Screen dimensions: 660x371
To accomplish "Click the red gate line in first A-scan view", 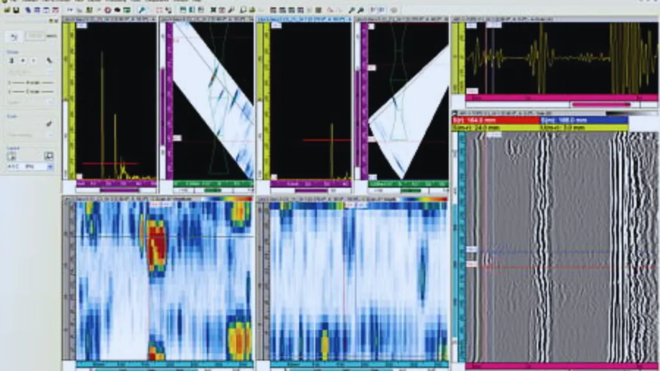I will 110,163.
